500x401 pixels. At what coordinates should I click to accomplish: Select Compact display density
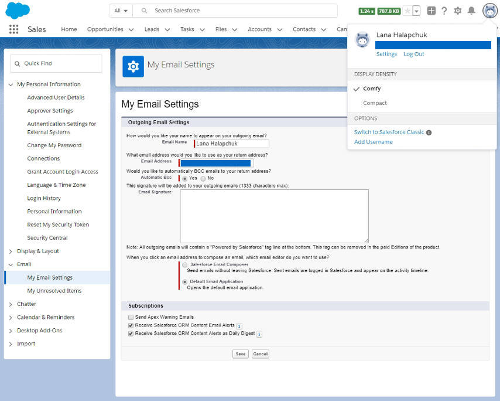[375, 103]
